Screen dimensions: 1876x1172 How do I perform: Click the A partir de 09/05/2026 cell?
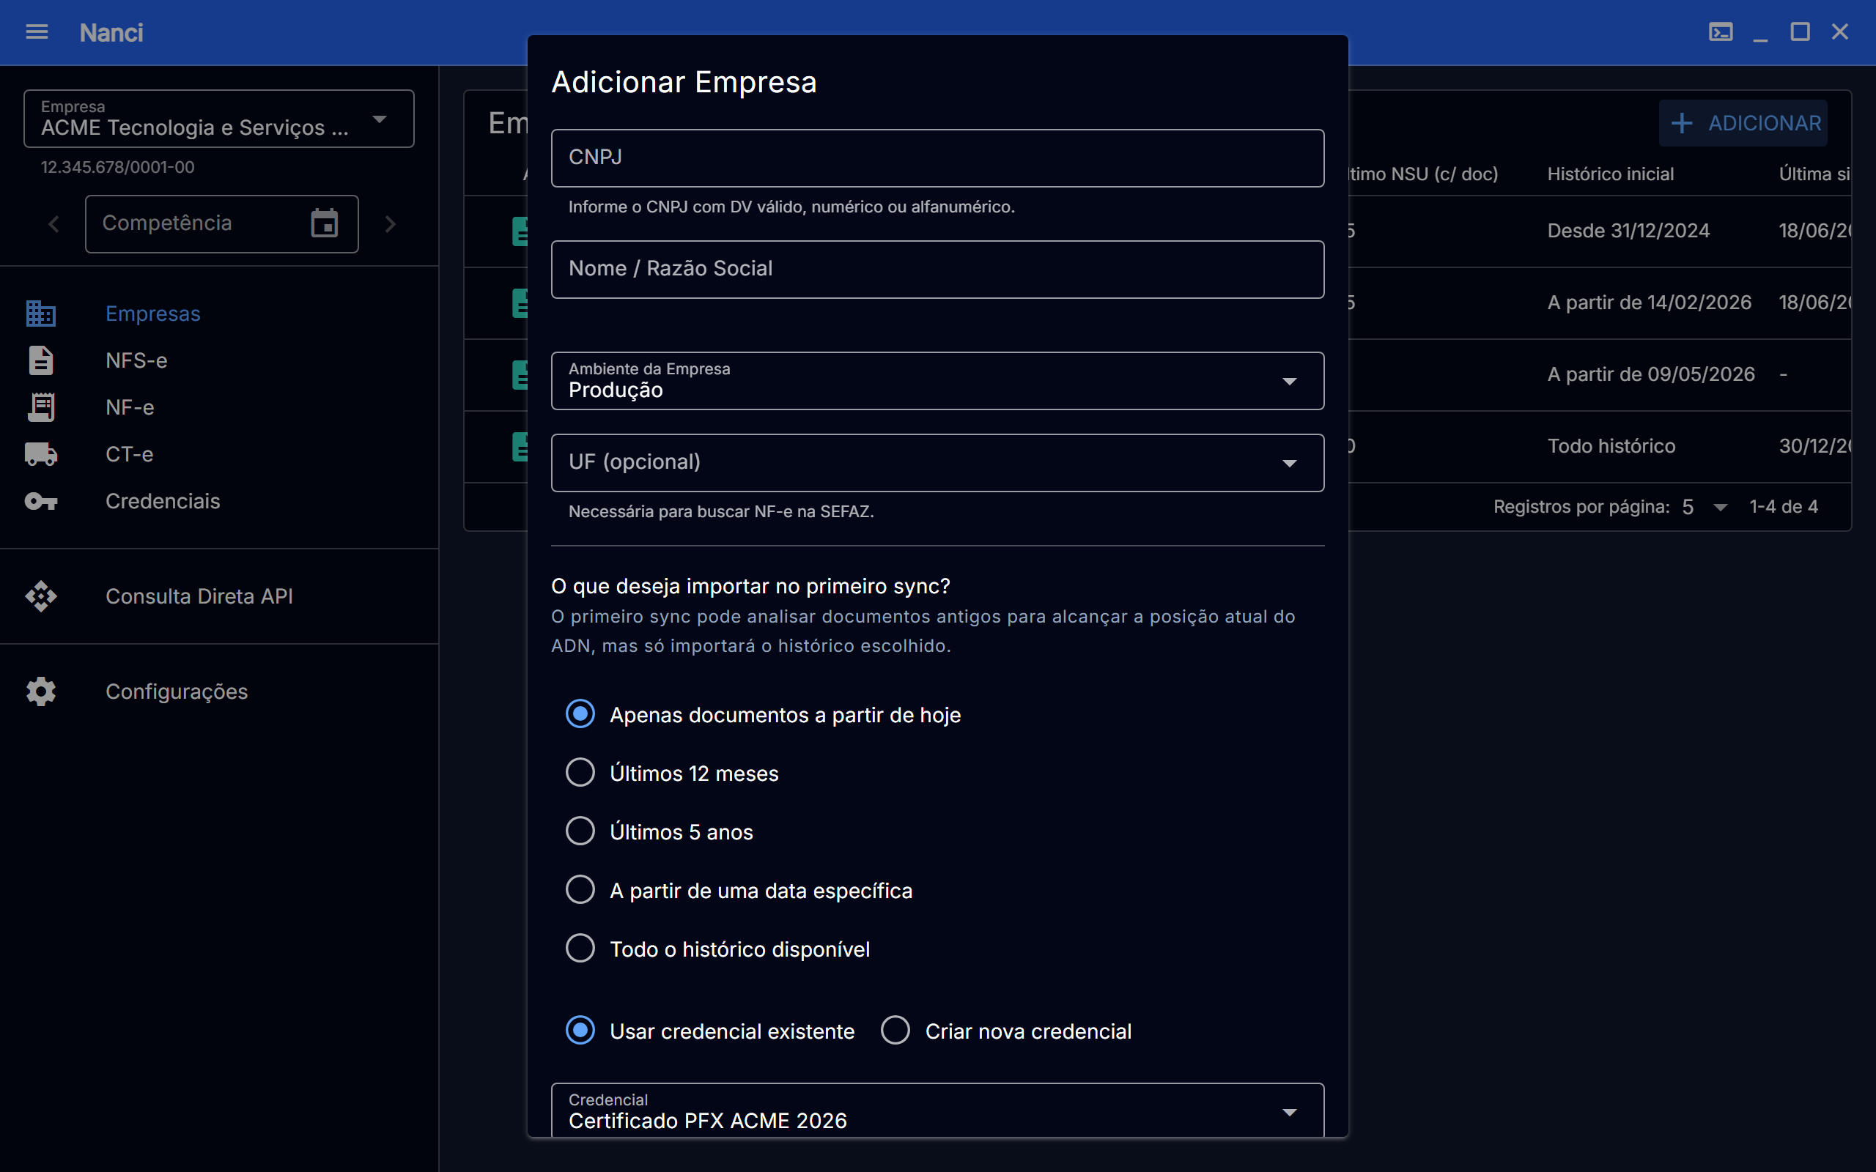[x=1650, y=374]
